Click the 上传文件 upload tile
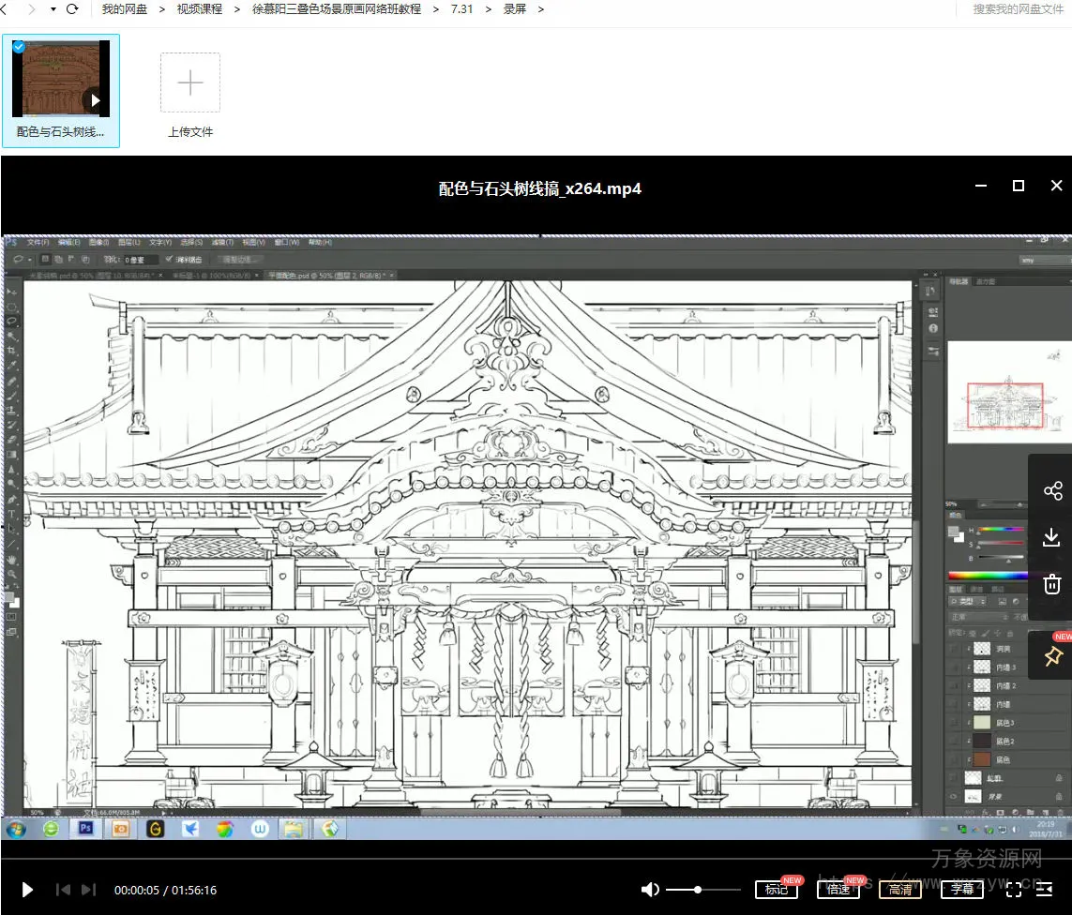The image size is (1072, 915). 190,94
